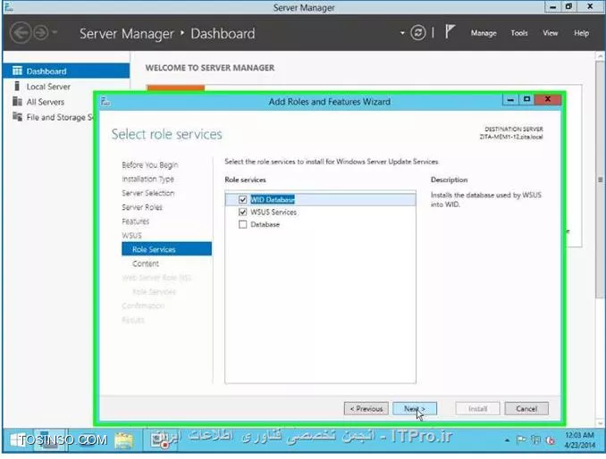Viewport: 606px width, 459px height.
Task: Click Server Manager window title icon
Action: 9,7
